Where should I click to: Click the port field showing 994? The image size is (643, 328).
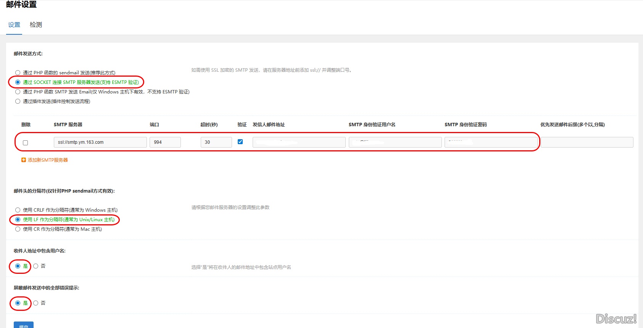[165, 142]
